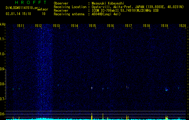Screen dimensions: 189x120
Task: Click the date stamp 02.01.14 15:10
Action: point(18,14)
